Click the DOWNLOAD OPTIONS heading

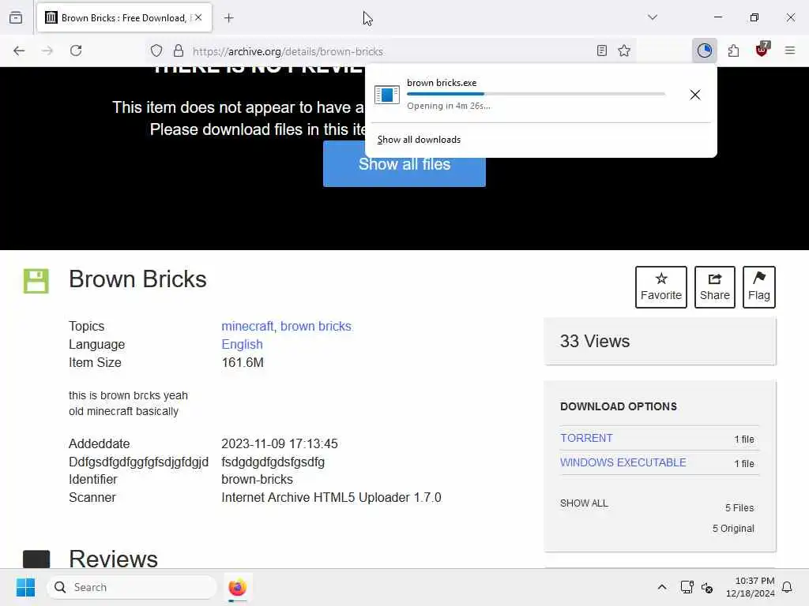click(x=618, y=406)
